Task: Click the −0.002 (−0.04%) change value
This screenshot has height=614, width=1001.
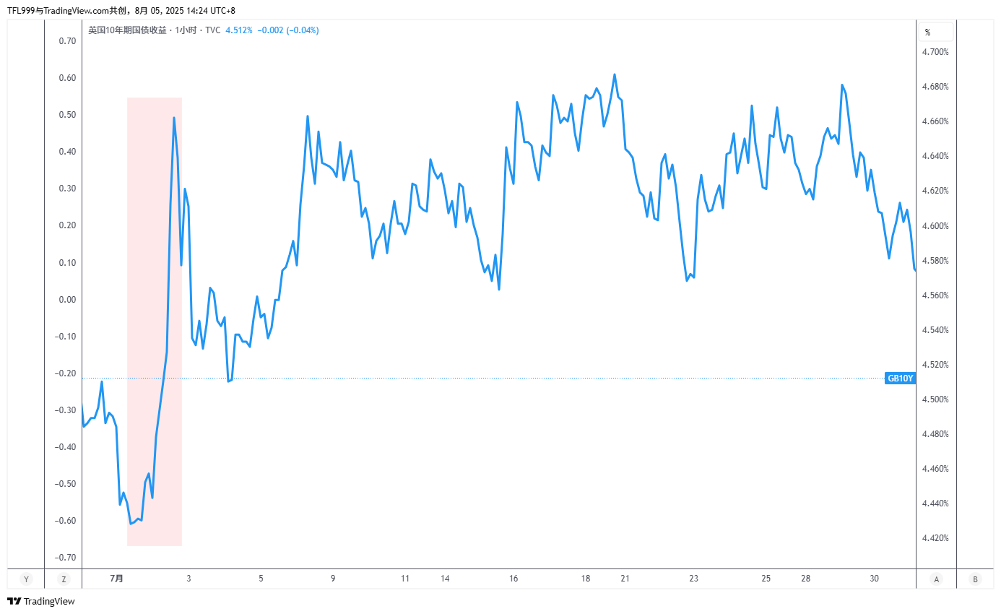Action: 288,30
